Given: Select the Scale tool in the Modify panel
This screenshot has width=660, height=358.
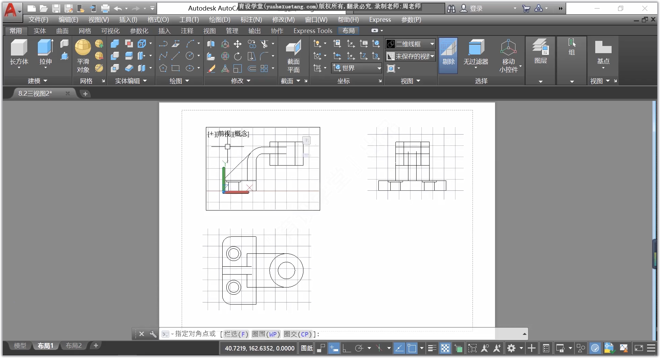Looking at the screenshot, I should coord(238,68).
